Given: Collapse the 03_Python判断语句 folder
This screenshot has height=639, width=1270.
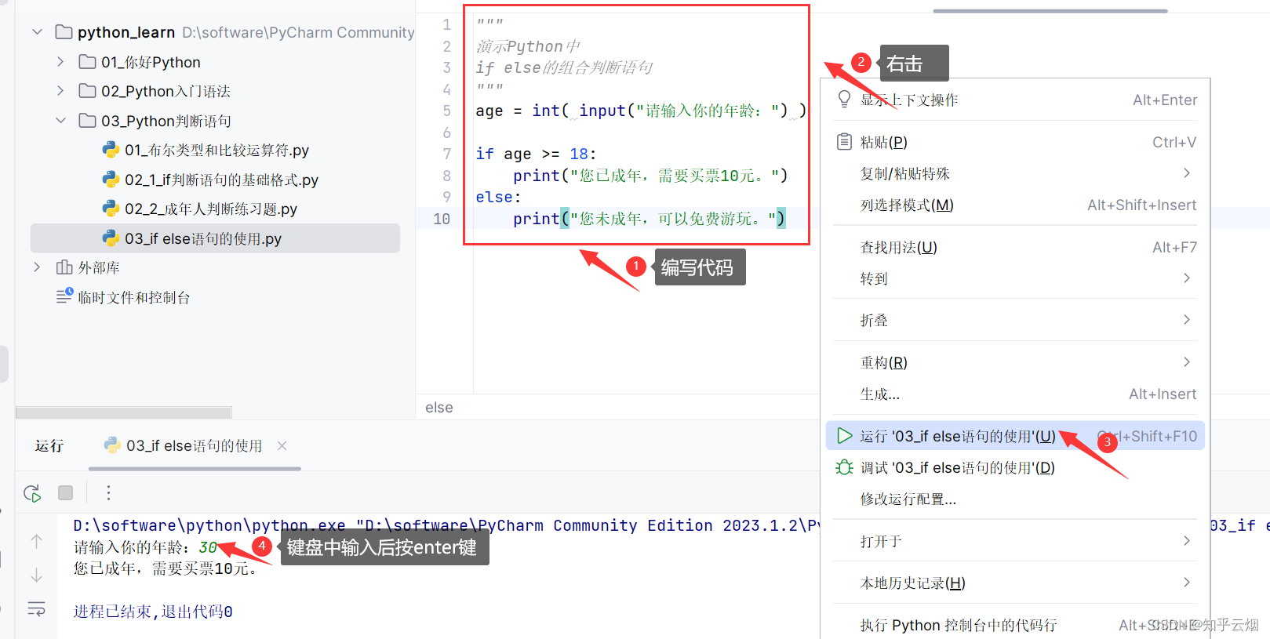Looking at the screenshot, I should [x=60, y=121].
